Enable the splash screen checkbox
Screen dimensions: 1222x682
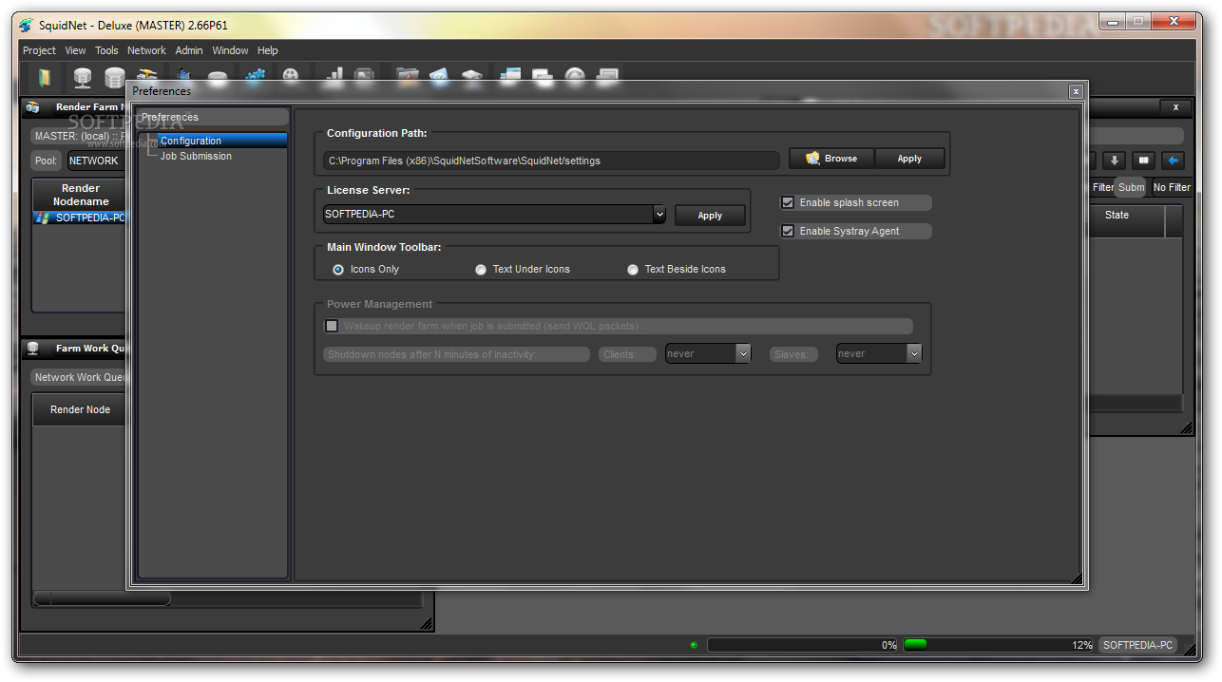tap(787, 202)
